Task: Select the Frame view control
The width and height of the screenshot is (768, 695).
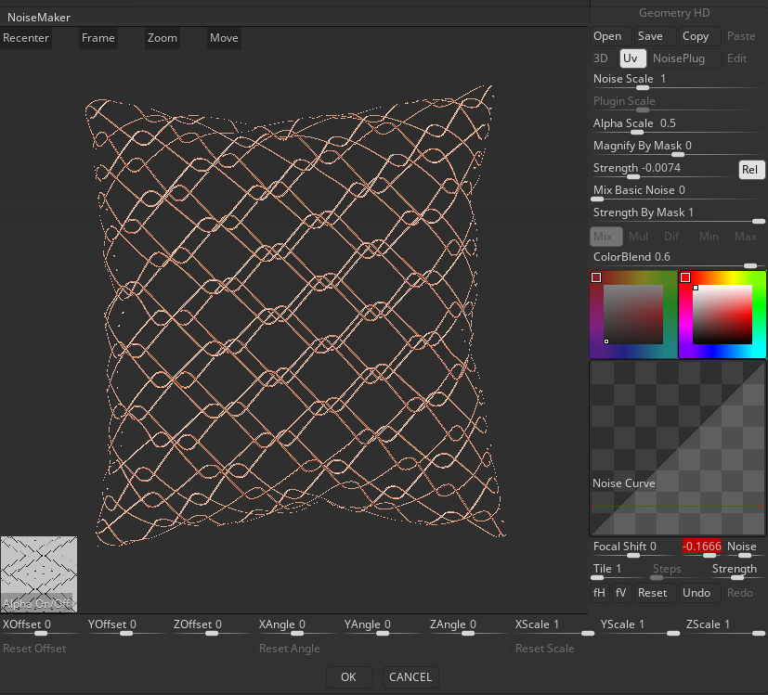Action: coord(98,38)
